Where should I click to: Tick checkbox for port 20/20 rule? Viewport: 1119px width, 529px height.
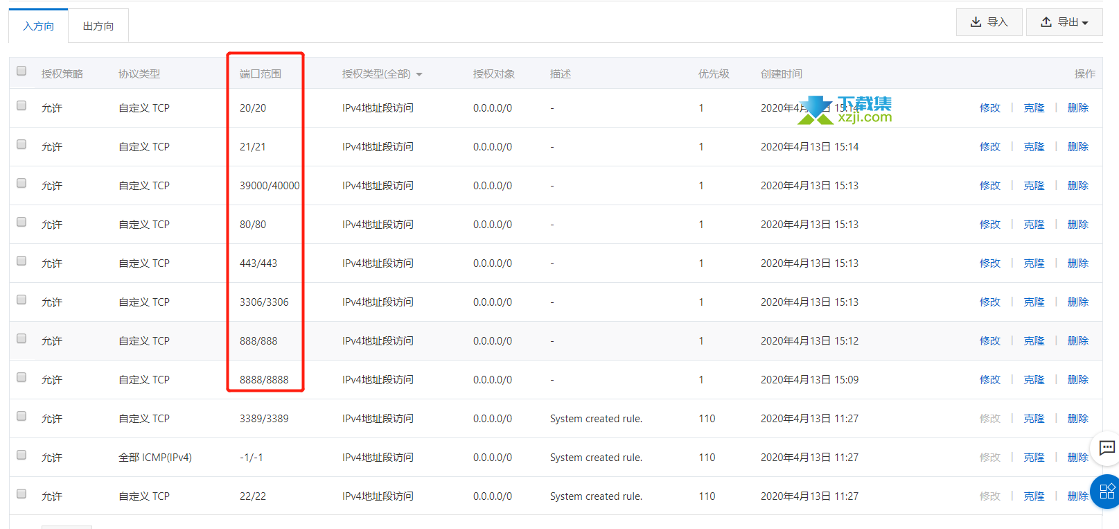coord(21,105)
